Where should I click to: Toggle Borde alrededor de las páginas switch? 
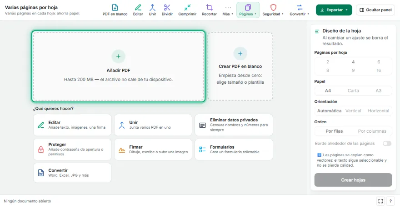coord(387,144)
